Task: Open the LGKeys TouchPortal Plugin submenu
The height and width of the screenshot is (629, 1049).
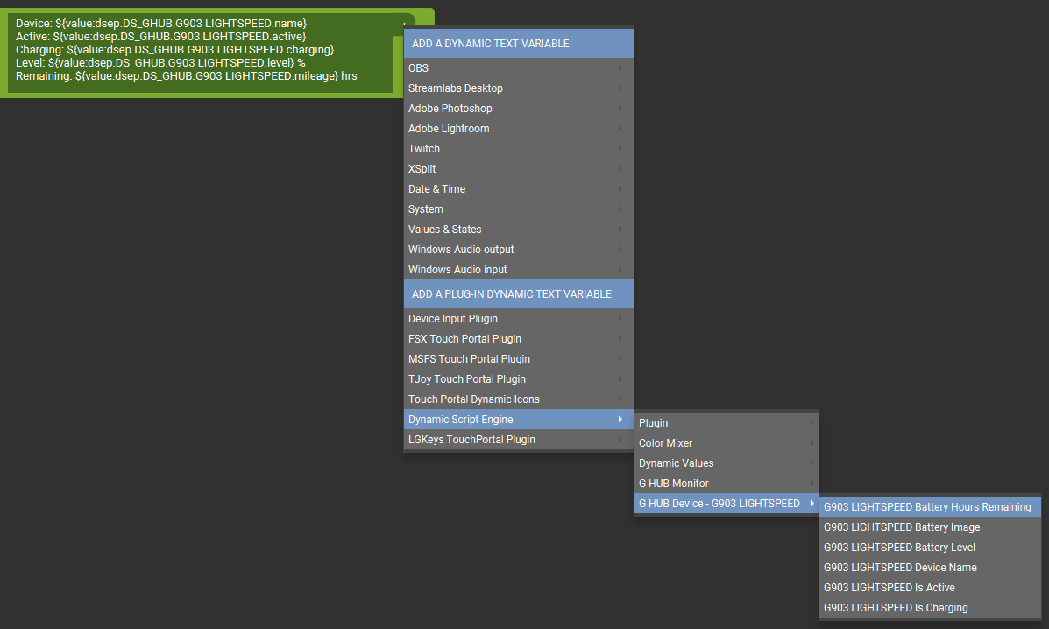Action: [x=519, y=439]
